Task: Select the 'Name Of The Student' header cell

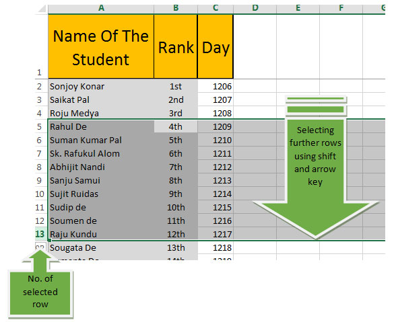Action: [101, 46]
